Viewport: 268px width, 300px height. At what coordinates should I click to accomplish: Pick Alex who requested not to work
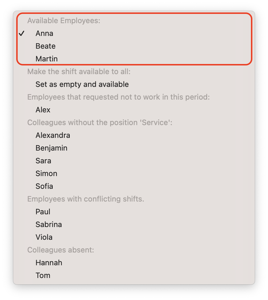[134, 110]
